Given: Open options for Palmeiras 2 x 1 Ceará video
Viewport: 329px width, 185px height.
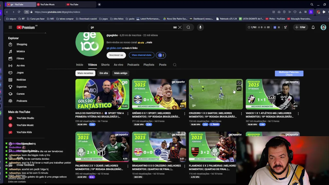Looking at the screenshot, I should (128, 166).
